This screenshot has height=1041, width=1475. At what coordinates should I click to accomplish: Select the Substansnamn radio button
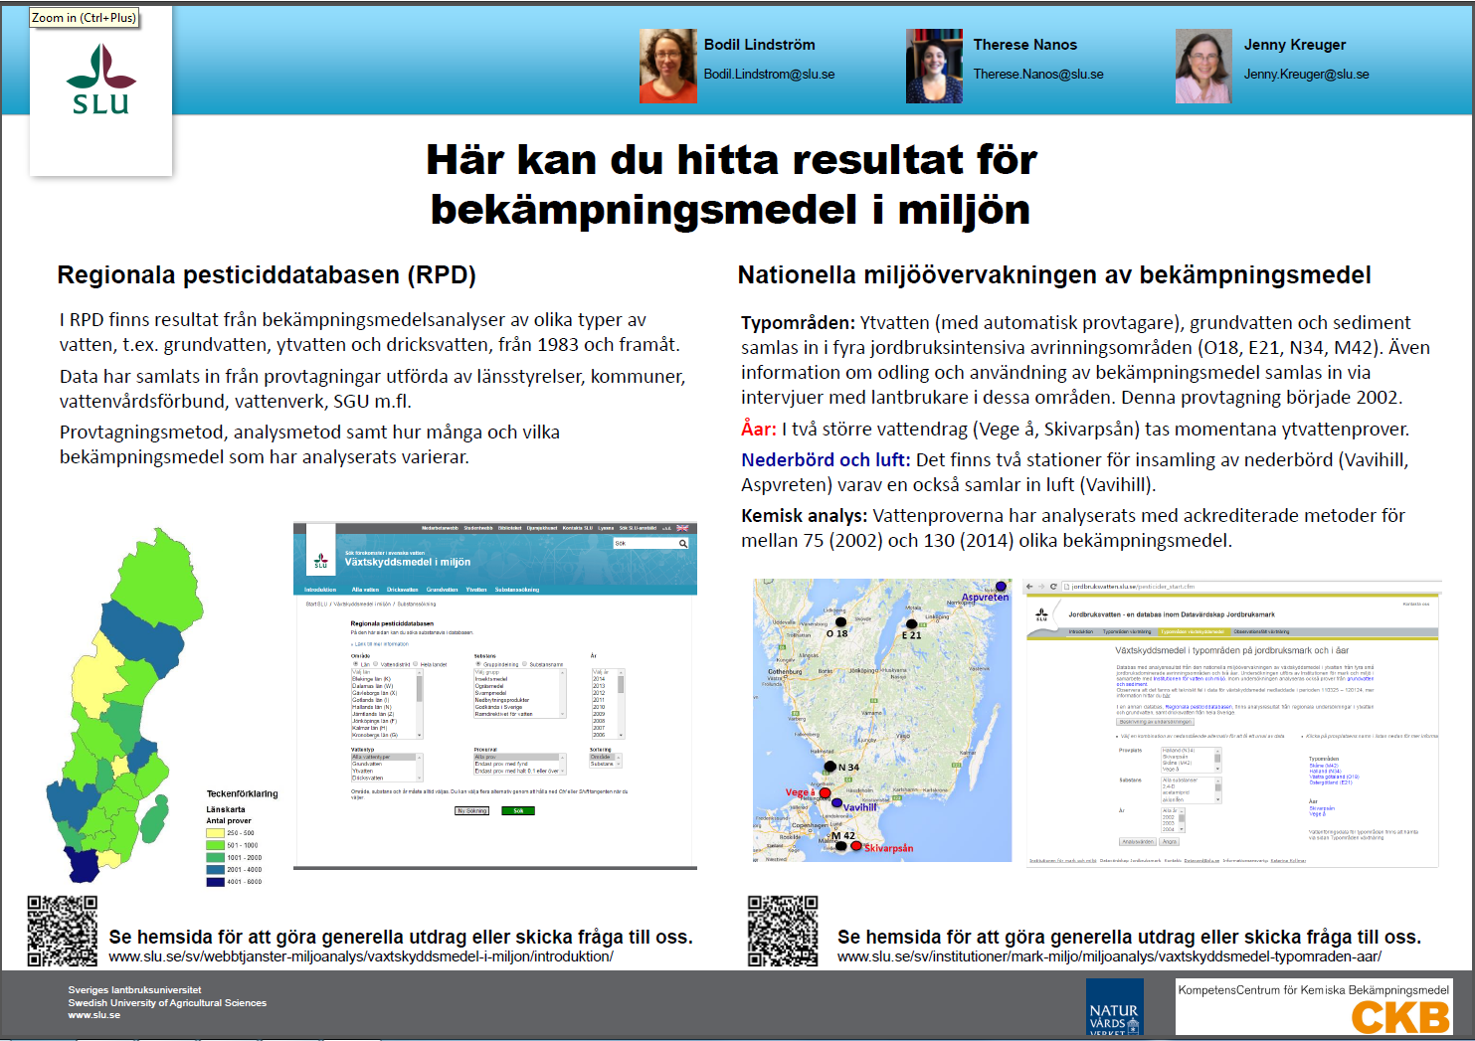click(x=526, y=664)
